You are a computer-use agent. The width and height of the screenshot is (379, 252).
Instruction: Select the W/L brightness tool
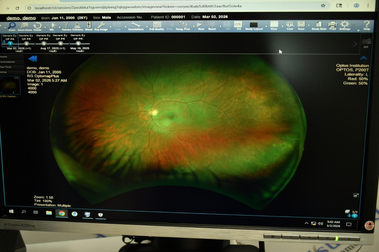(x=52, y=26)
